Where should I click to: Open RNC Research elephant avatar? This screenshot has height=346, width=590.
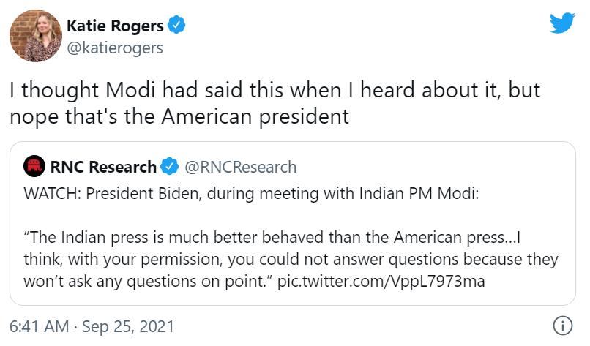coord(34,166)
